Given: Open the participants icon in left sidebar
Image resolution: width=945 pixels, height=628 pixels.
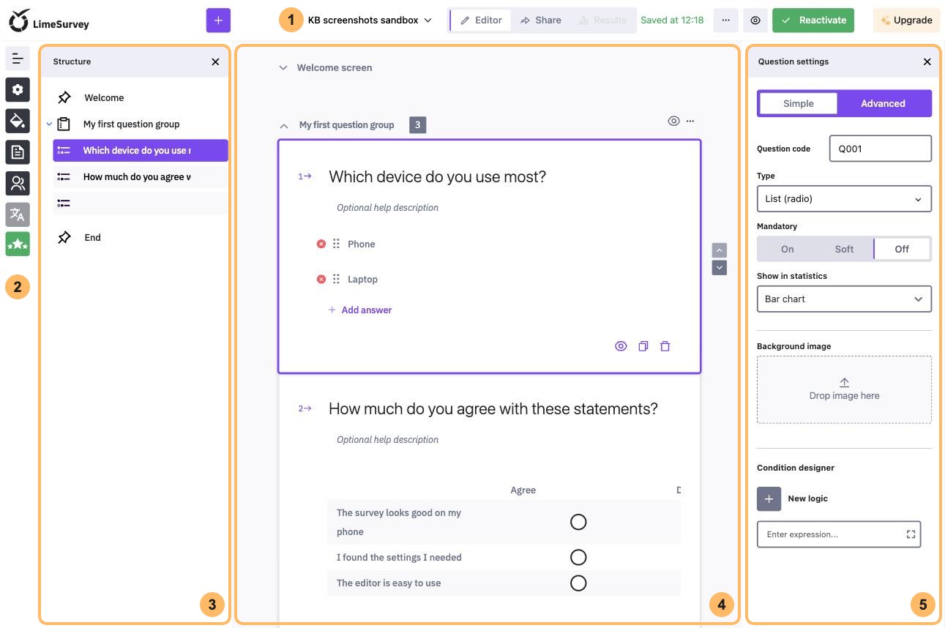Looking at the screenshot, I should coord(18,183).
